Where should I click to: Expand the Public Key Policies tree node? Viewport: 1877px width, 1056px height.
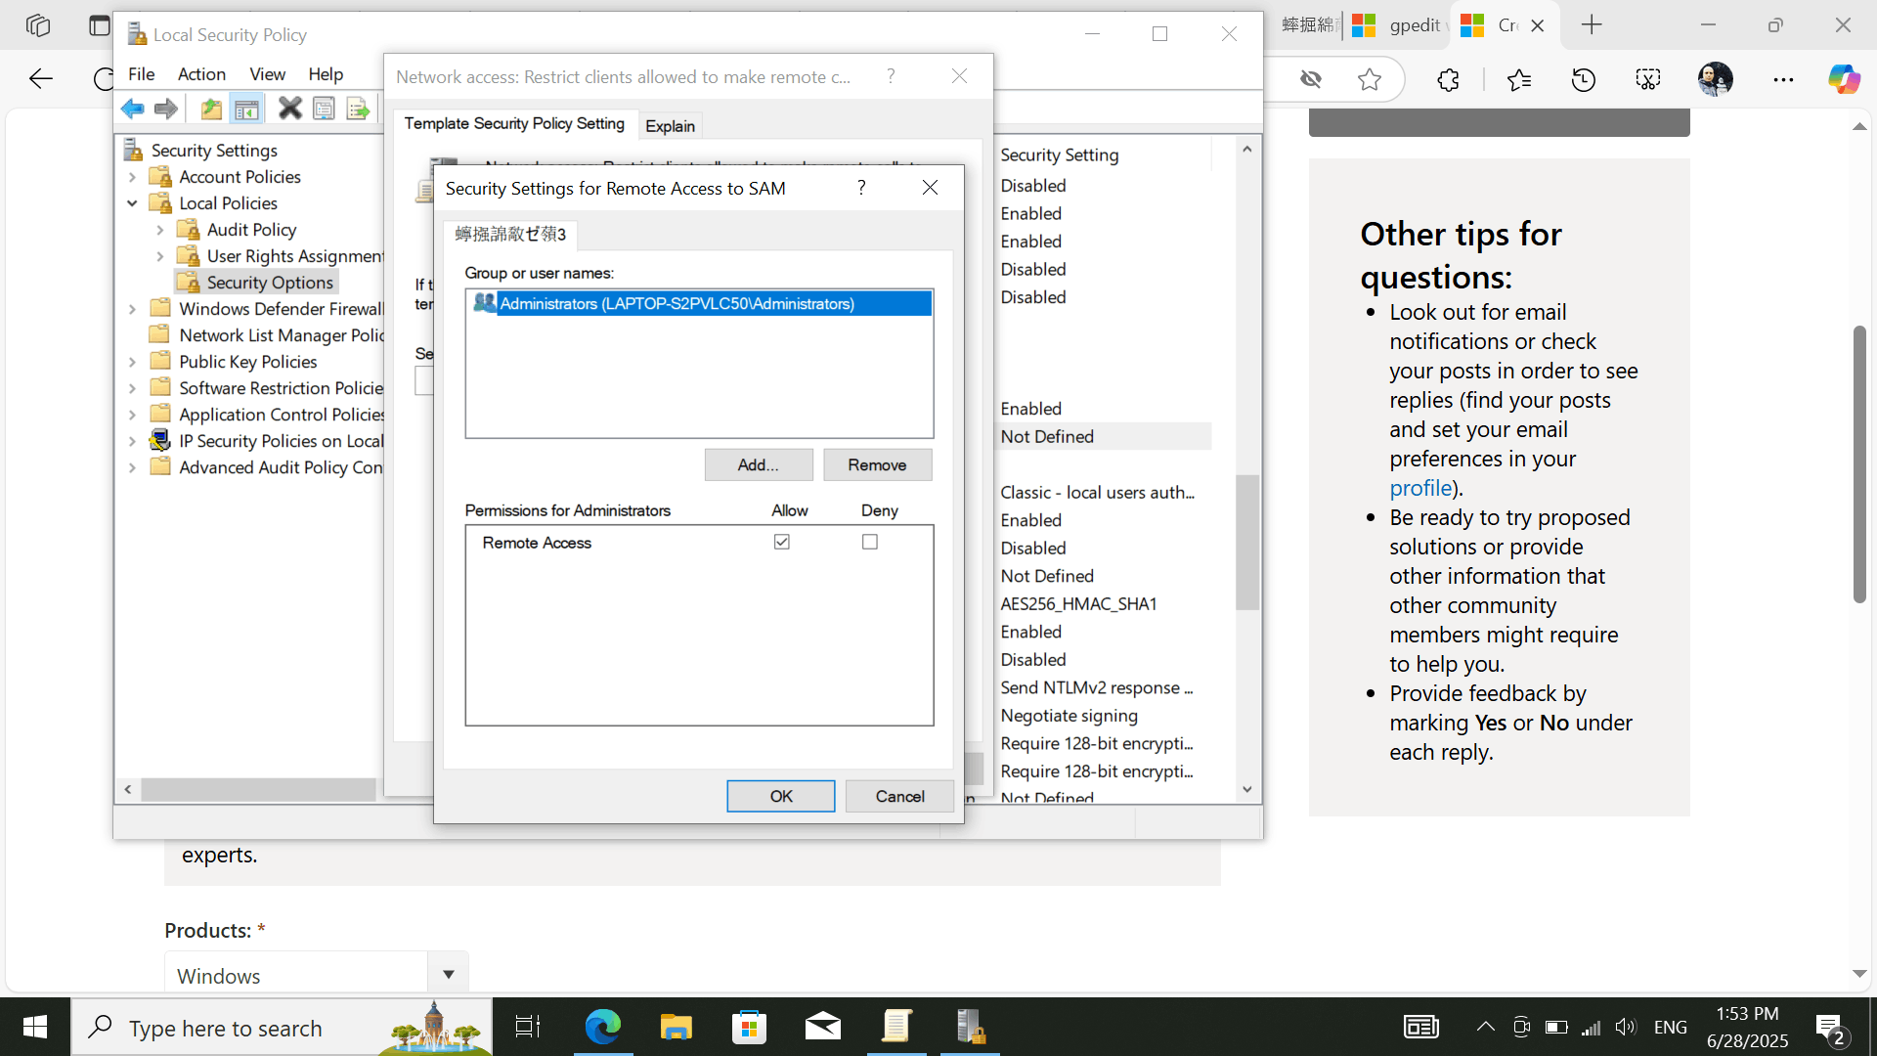click(x=133, y=362)
